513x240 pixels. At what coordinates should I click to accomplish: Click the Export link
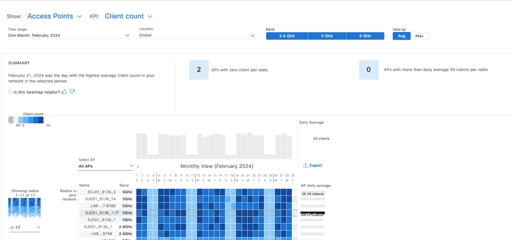(x=313, y=165)
